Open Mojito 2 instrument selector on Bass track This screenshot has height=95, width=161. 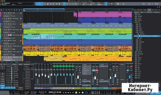tap(9, 16)
